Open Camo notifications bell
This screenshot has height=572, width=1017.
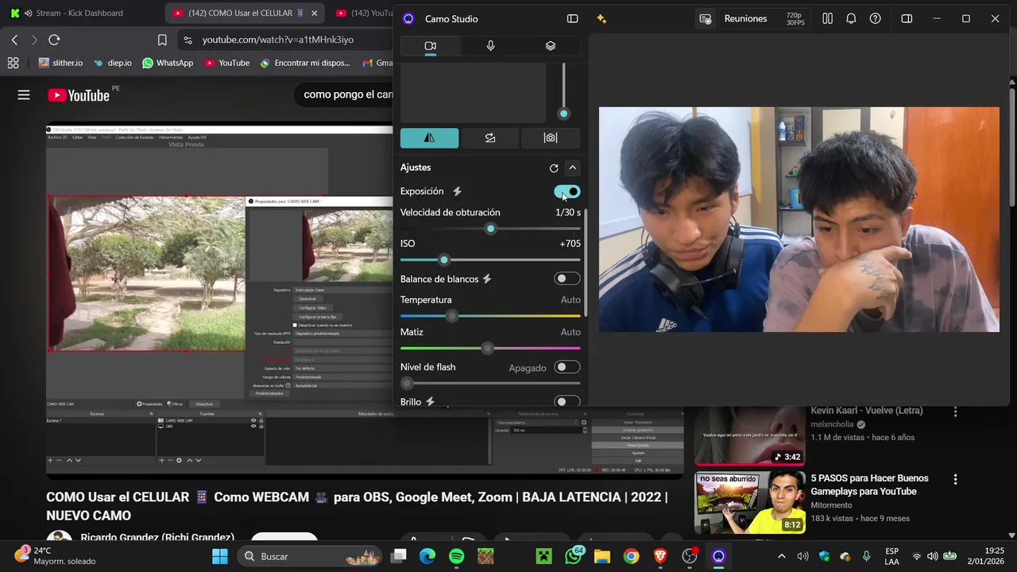click(x=851, y=18)
